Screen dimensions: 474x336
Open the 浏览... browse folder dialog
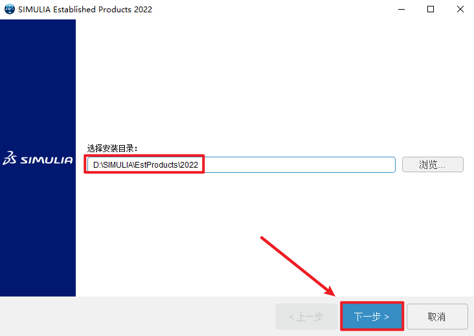click(x=433, y=164)
